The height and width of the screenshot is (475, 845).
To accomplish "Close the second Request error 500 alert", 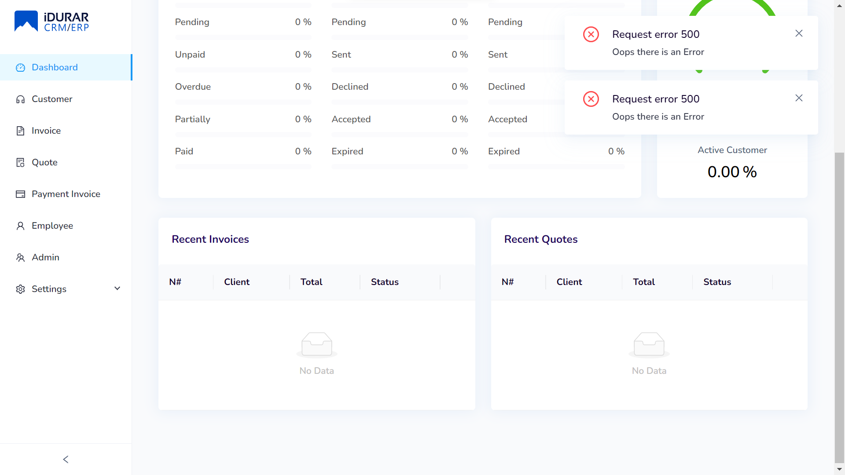I will click(x=799, y=98).
